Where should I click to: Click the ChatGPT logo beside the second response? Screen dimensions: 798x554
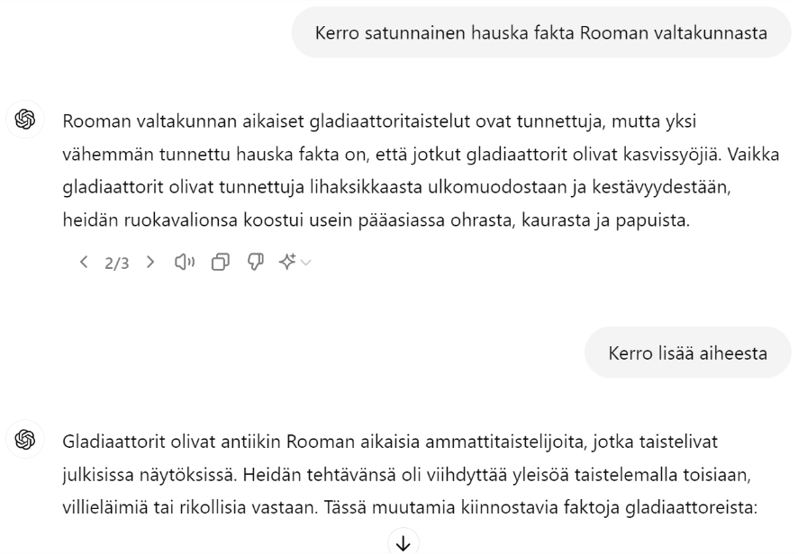tap(24, 441)
